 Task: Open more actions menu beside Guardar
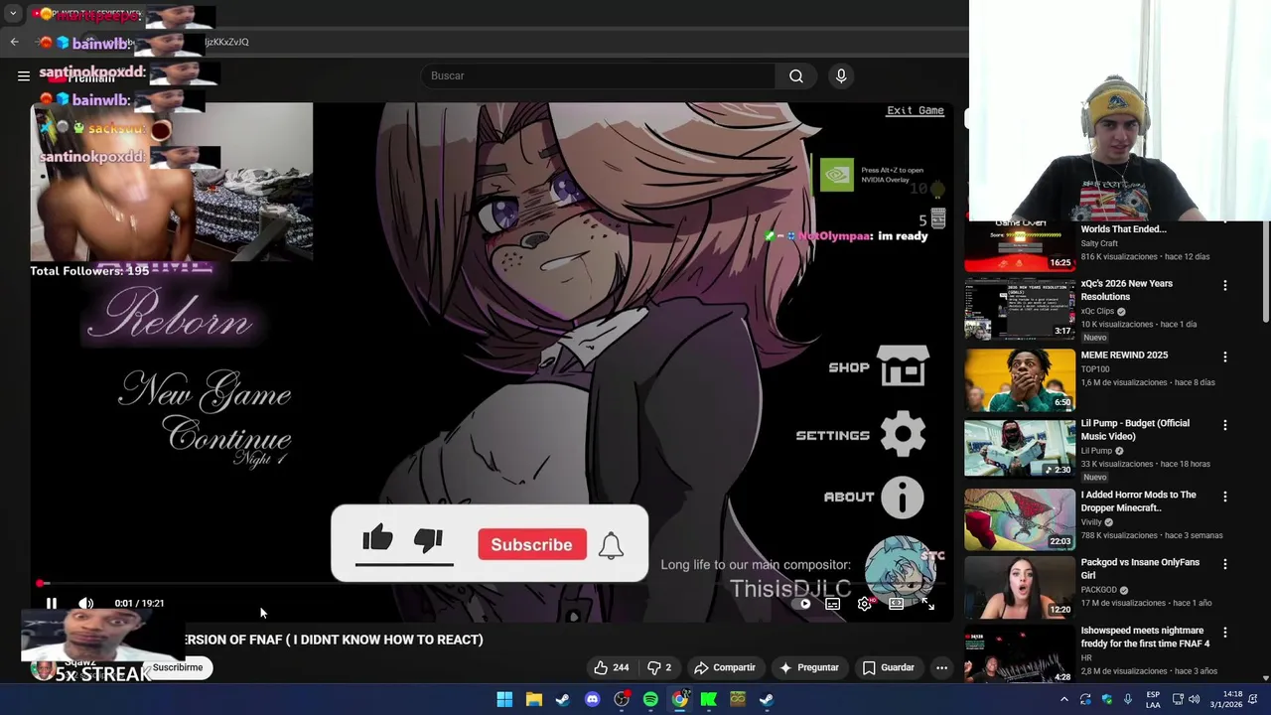[941, 667]
